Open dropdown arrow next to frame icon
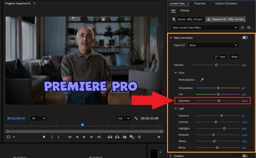Screen dimensions: 256x158 (14, 137)
